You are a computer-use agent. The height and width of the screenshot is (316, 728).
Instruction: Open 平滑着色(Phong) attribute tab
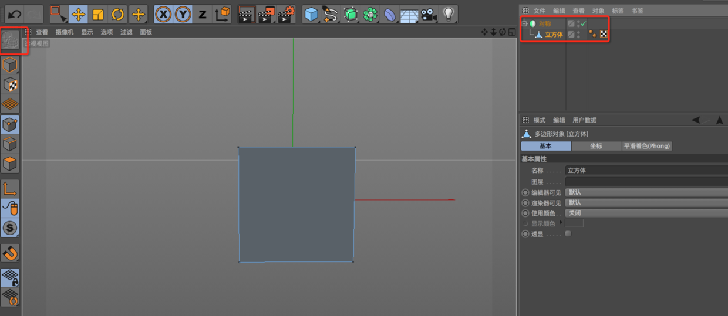(x=647, y=146)
